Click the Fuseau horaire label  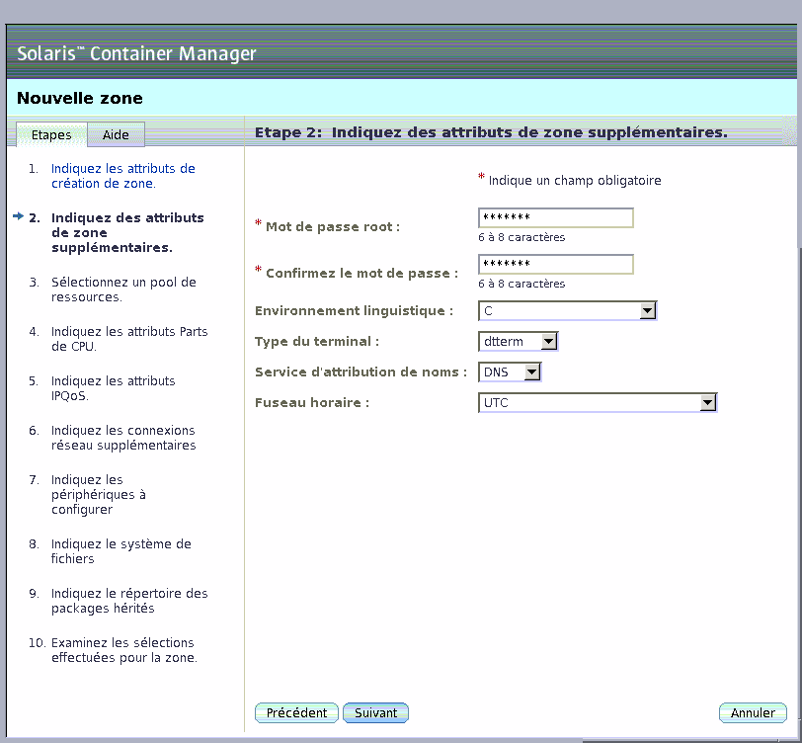click(311, 403)
